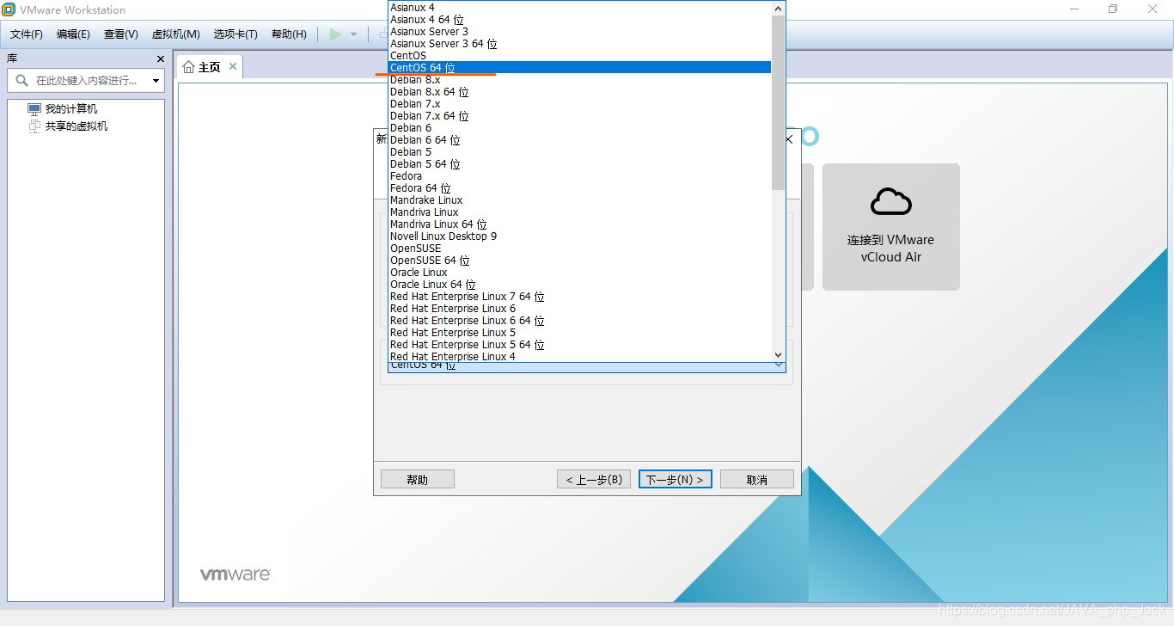Viewport: 1174px width, 626px height.
Task: Select Debian 6 in the list
Action: 580,127
